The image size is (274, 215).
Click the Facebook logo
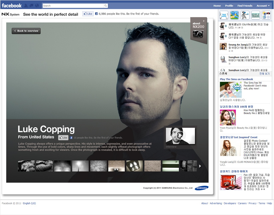12,6
